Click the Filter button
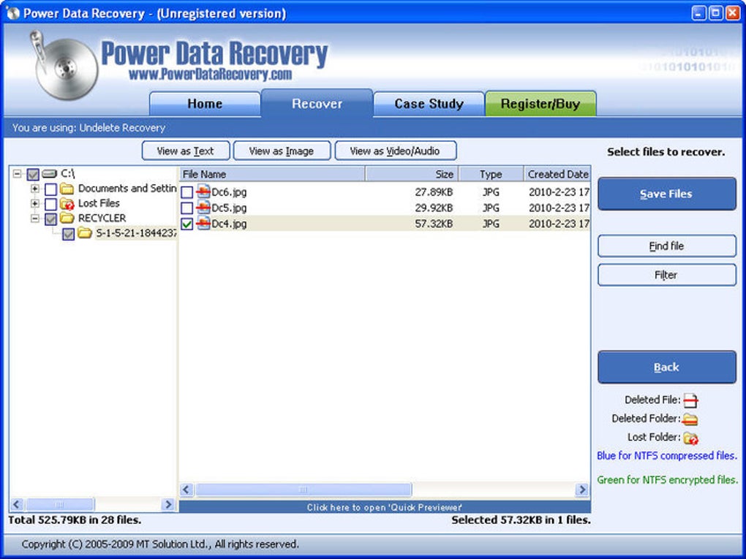Viewport: 746px width, 559px height. [x=666, y=275]
